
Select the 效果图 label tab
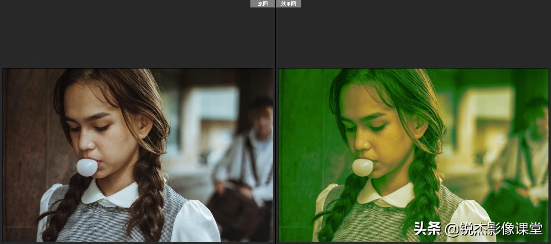(288, 4)
